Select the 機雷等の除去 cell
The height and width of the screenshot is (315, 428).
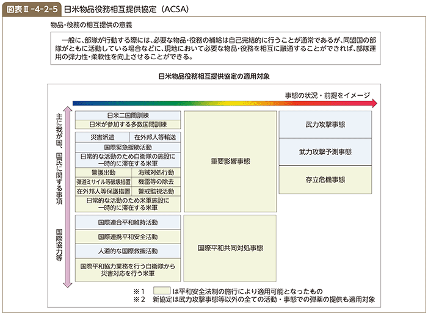(x=156, y=182)
